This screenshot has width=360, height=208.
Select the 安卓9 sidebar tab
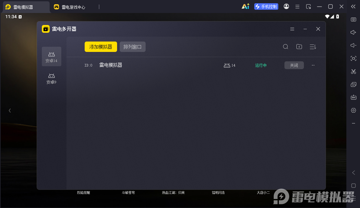(x=52, y=79)
